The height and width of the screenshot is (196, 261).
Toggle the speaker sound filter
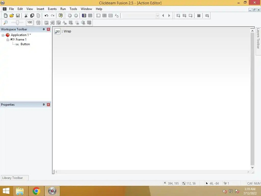pyautogui.click(x=83, y=23)
